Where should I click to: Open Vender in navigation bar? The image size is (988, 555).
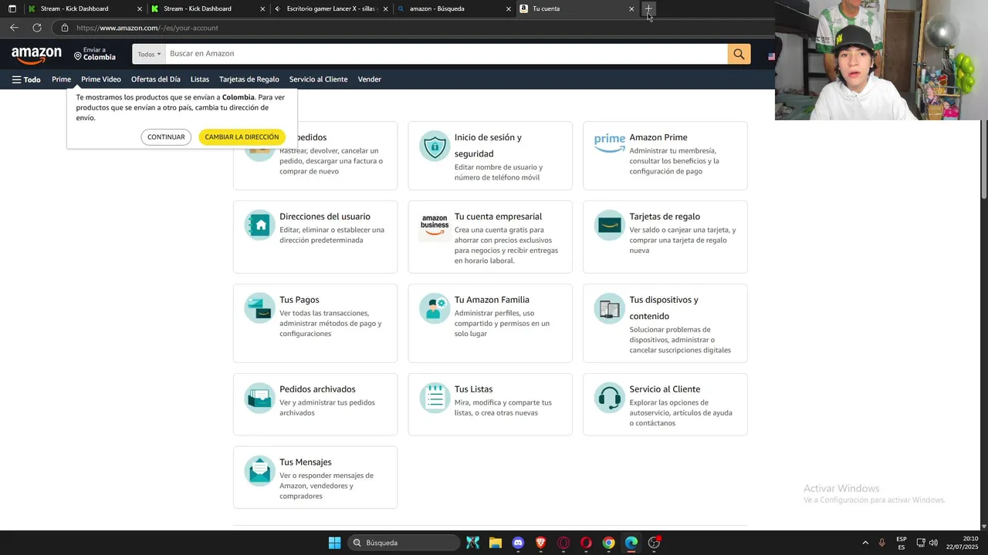click(370, 79)
